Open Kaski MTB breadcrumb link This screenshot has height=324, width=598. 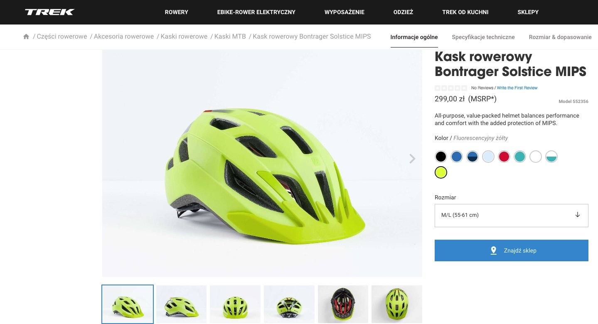coord(230,37)
